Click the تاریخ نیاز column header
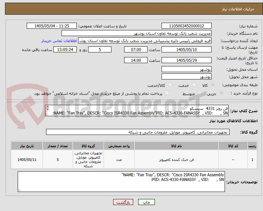This screenshot has width=263, height=211. pyautogui.click(x=27, y=146)
